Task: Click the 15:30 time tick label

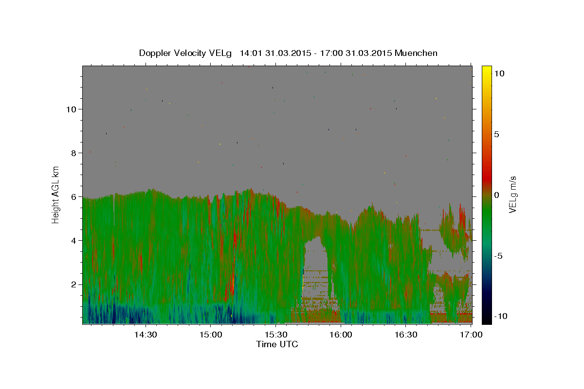Action: coord(275,335)
